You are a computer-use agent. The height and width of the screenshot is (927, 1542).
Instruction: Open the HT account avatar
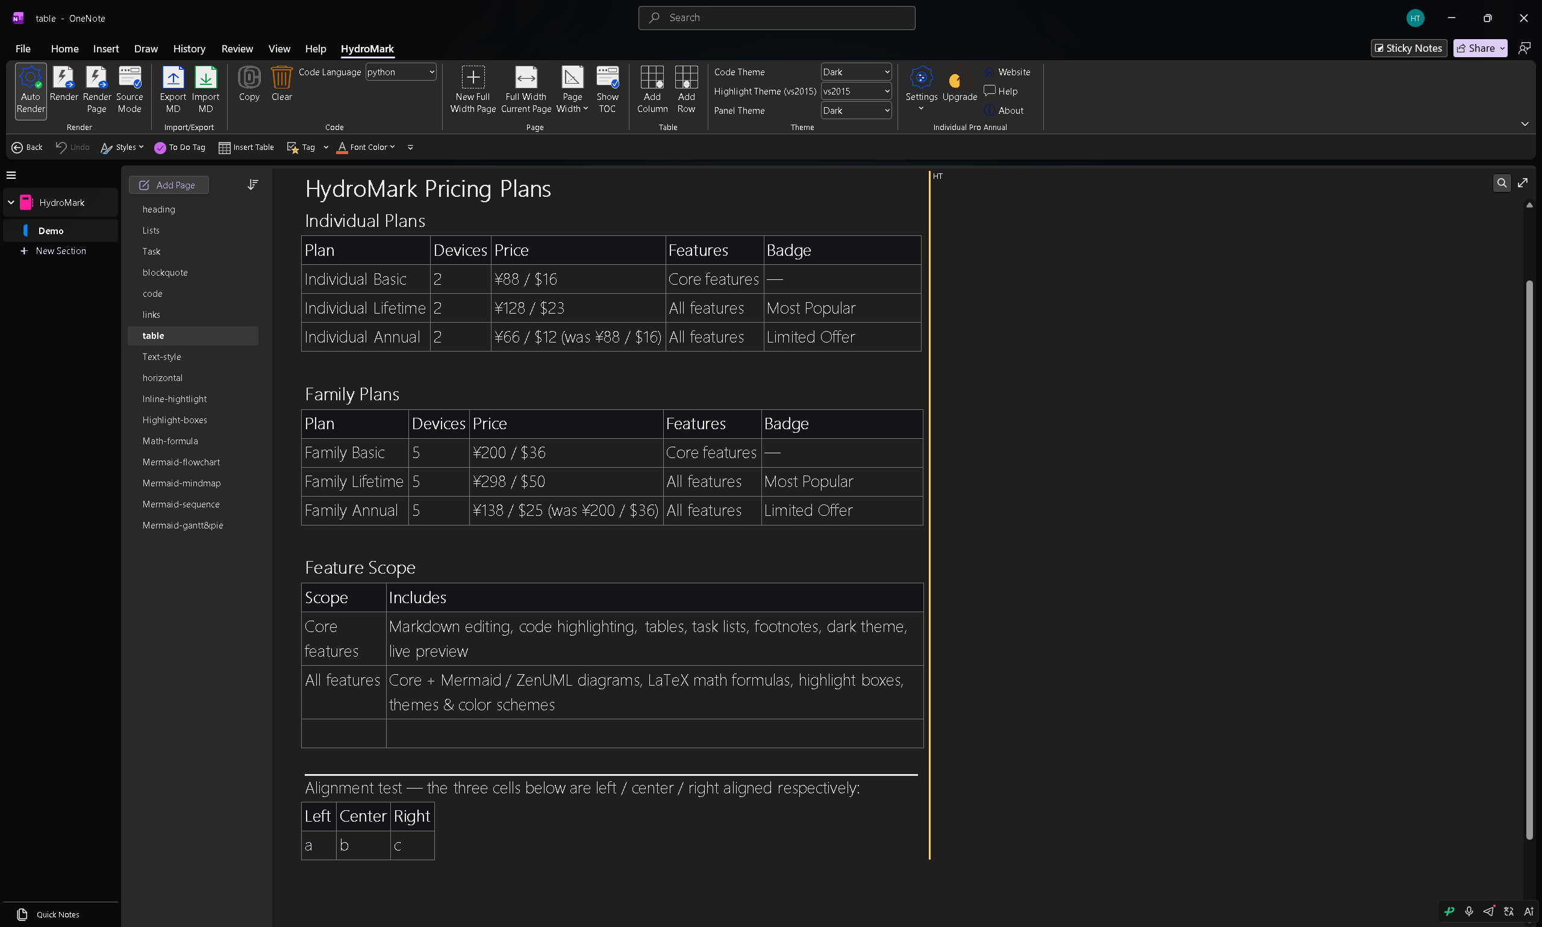click(1414, 18)
